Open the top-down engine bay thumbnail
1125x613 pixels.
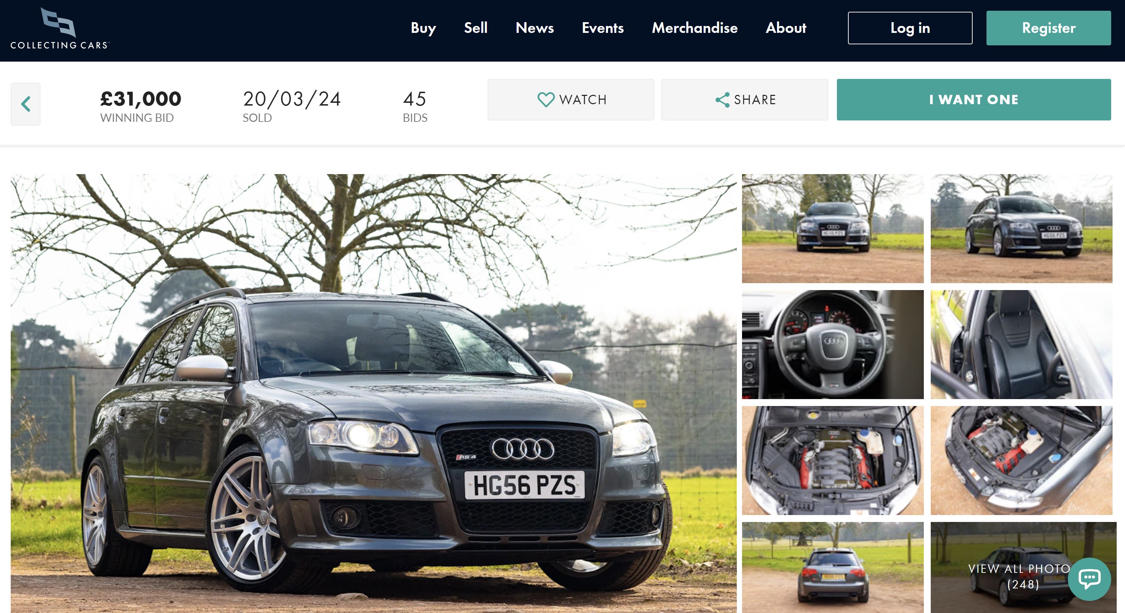[832, 460]
